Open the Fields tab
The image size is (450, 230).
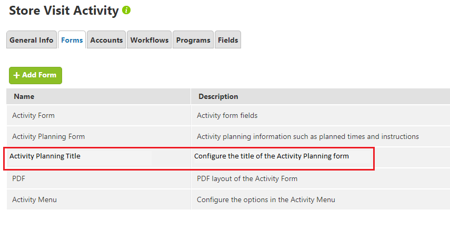(228, 40)
